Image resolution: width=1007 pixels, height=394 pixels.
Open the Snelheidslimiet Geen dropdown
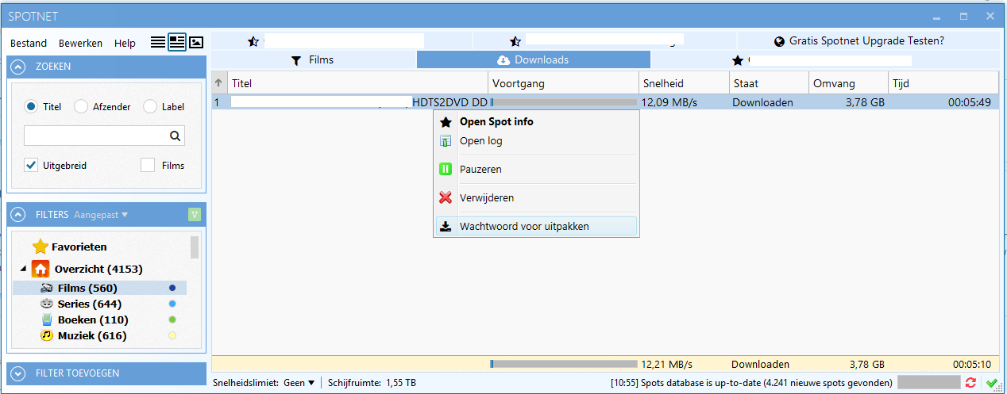[299, 383]
